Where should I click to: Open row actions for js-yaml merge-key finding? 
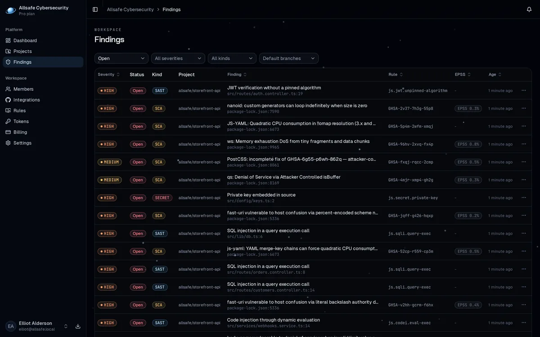click(524, 251)
